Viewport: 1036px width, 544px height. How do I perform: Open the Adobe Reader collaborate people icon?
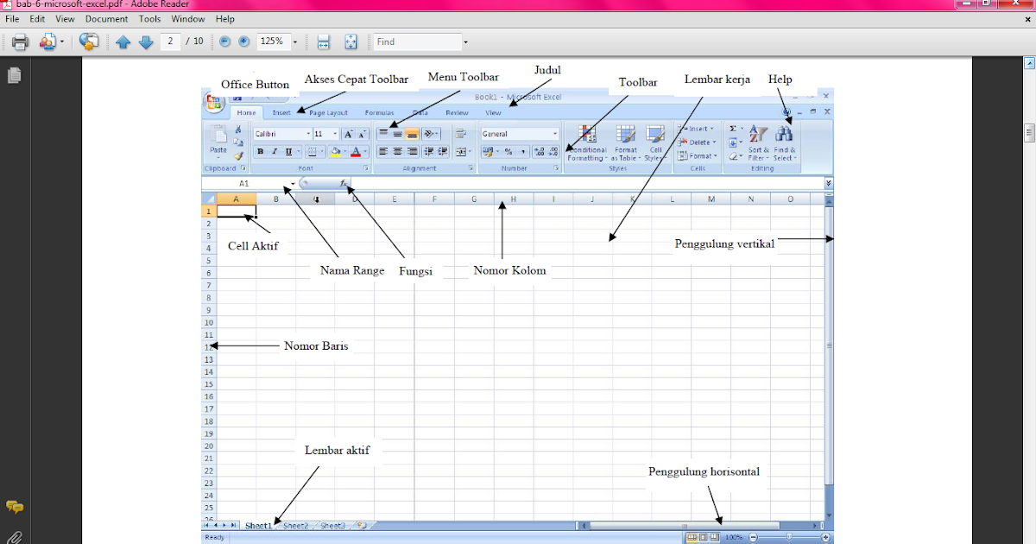pos(47,41)
